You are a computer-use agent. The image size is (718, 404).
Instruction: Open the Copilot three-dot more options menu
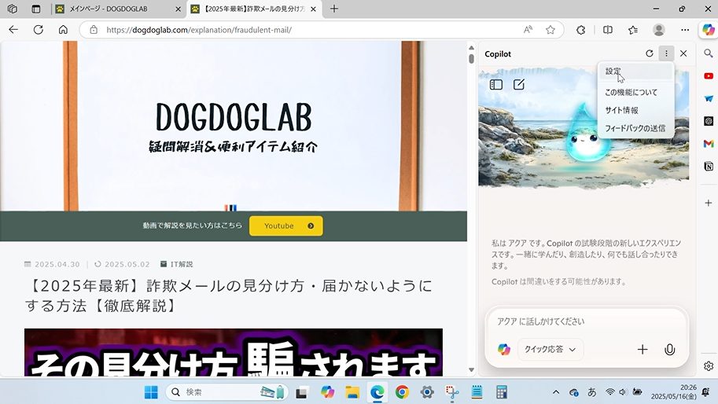click(666, 53)
